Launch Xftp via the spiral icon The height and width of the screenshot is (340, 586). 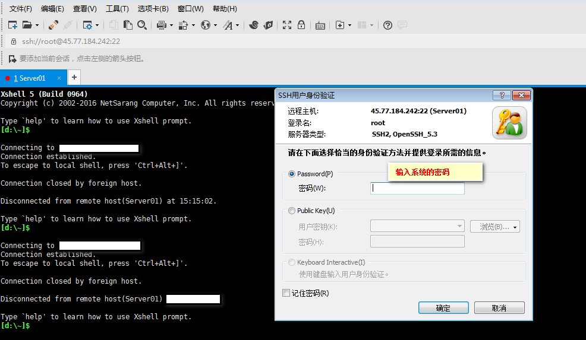(254, 25)
